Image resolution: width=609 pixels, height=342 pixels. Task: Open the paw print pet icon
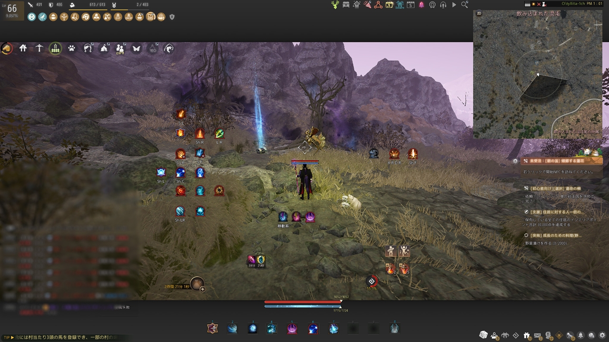tap(71, 48)
